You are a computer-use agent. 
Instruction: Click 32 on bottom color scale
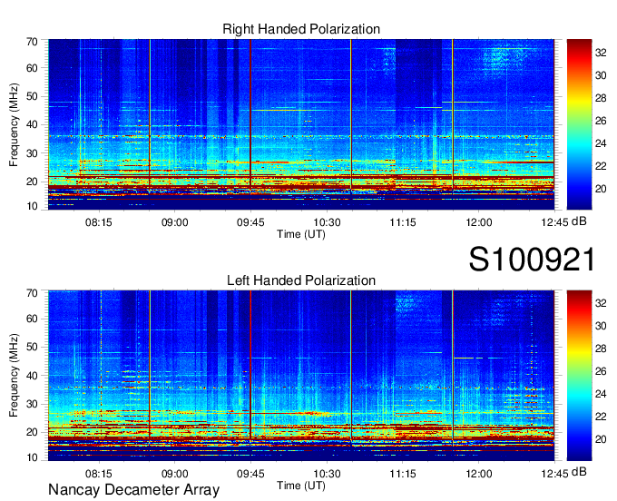[x=601, y=303]
